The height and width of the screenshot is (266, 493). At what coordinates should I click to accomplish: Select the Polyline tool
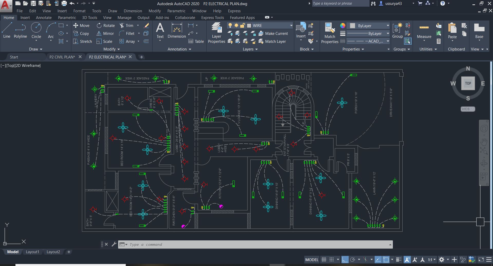[20, 30]
